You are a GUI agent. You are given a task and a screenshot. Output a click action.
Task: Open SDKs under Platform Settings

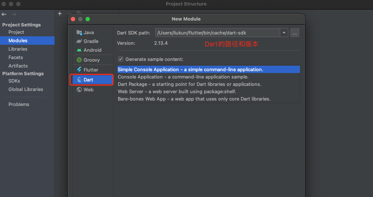[x=14, y=81]
